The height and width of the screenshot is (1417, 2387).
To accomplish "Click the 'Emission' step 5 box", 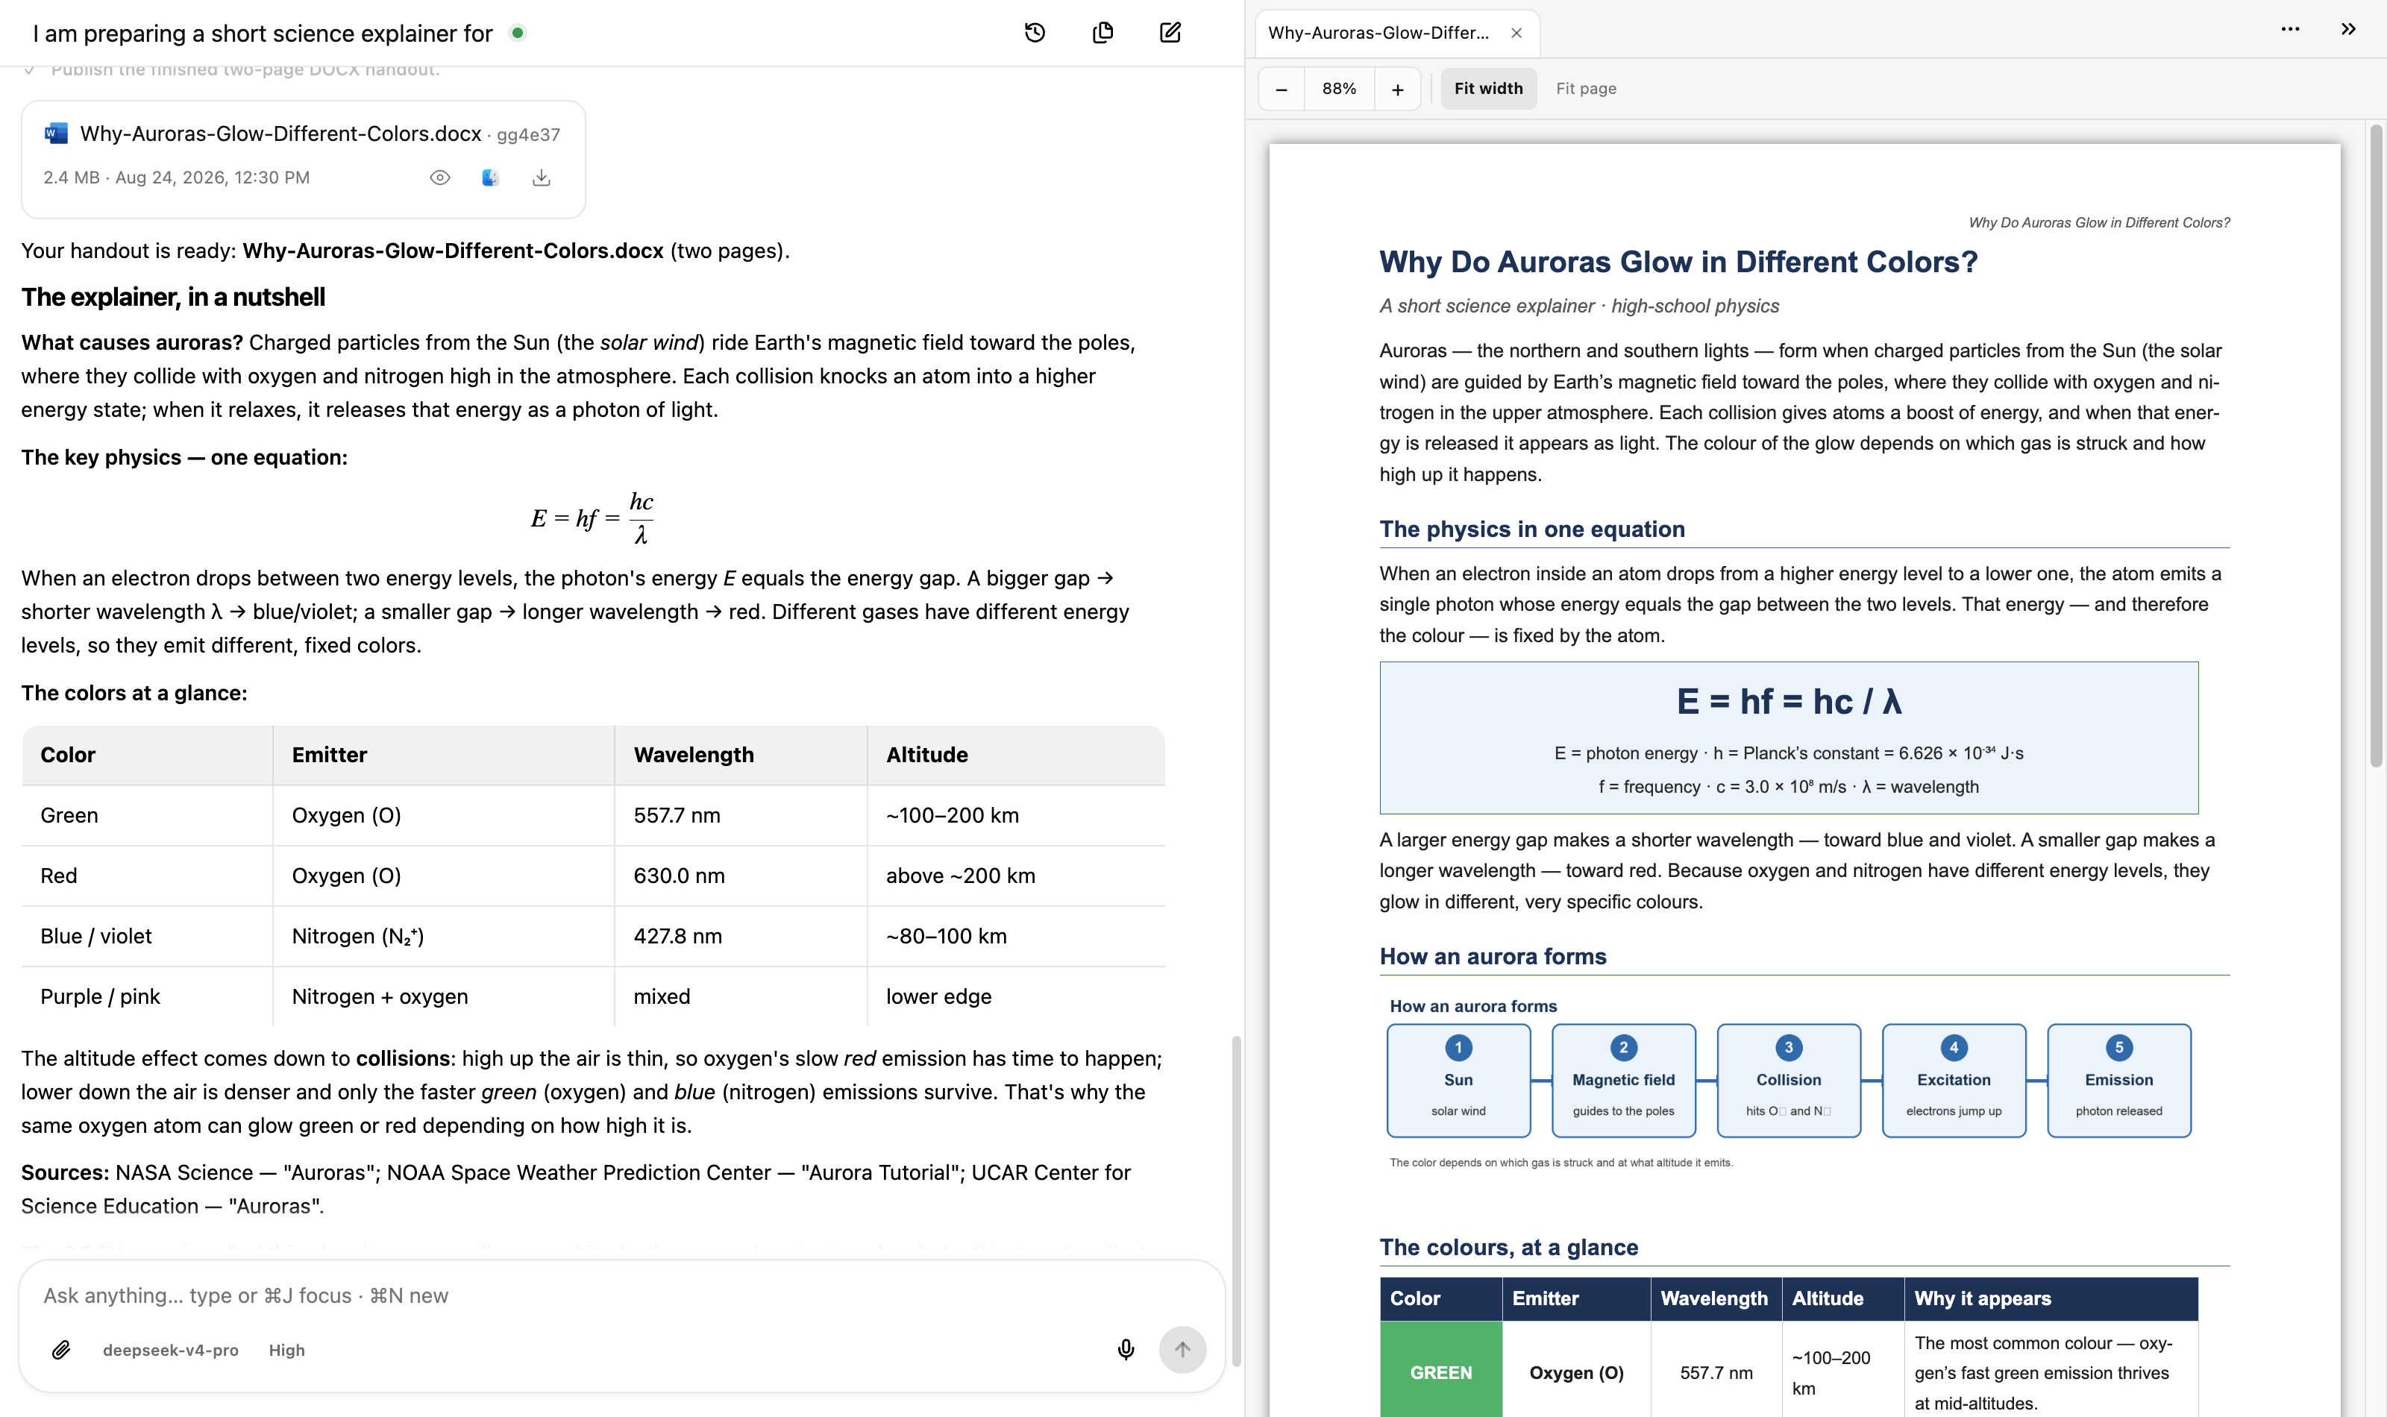I will click(x=2118, y=1080).
